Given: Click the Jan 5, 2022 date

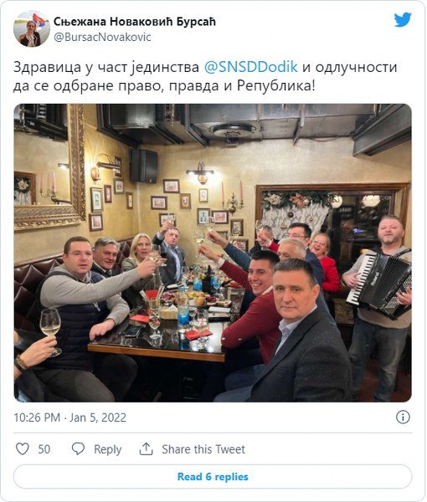Looking at the screenshot, I should coord(98,417).
